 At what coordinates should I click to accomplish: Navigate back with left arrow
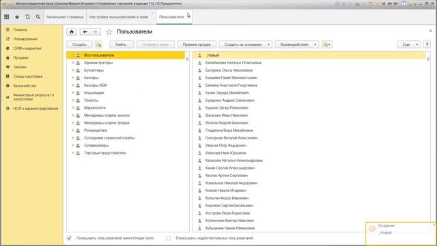coord(85,32)
